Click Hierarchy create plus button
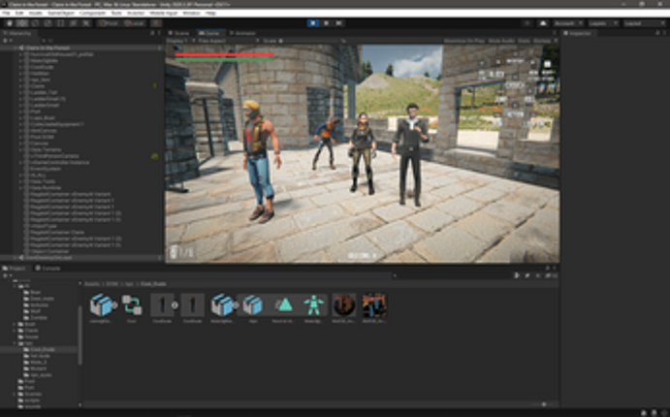Image resolution: width=670 pixels, height=417 pixels. pyautogui.click(x=6, y=41)
